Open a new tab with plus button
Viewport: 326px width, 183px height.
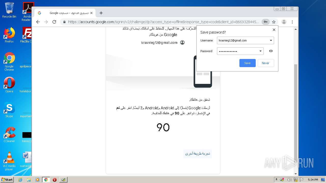101,13
